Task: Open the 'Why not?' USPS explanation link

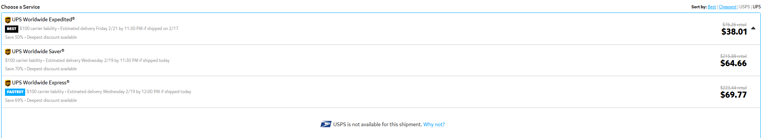Action: pos(434,124)
